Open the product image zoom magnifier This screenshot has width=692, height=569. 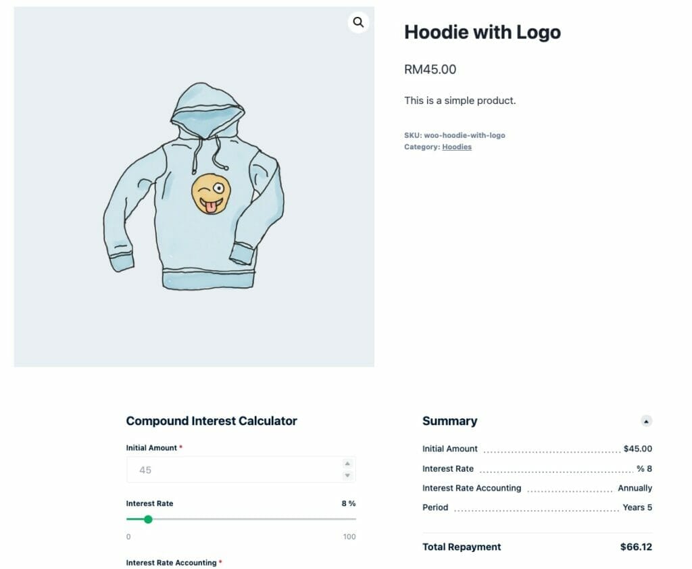point(358,22)
